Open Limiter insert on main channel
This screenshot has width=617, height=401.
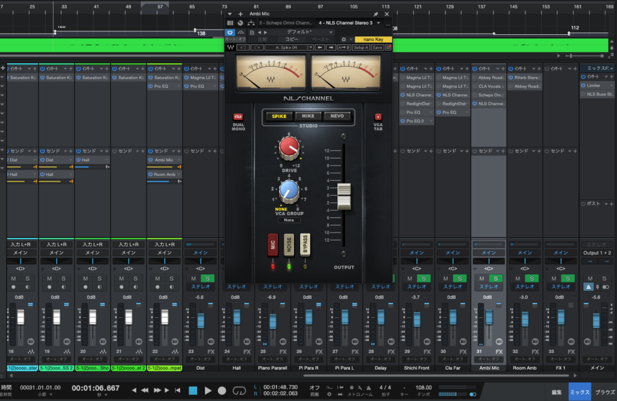coord(597,85)
